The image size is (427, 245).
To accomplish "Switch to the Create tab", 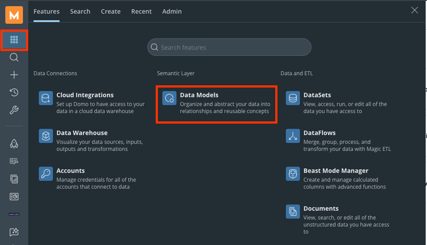I will pos(111,11).
